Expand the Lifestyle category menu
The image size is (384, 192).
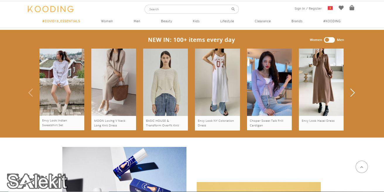tap(227, 21)
